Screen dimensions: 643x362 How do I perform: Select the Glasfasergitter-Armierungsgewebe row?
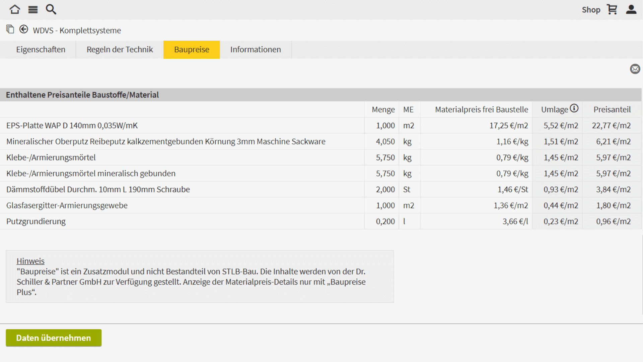coord(321,205)
